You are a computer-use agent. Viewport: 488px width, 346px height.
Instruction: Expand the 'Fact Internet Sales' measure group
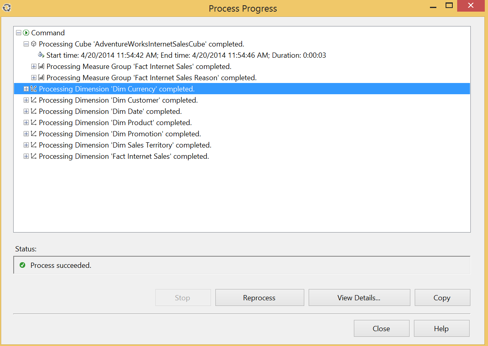(x=34, y=67)
